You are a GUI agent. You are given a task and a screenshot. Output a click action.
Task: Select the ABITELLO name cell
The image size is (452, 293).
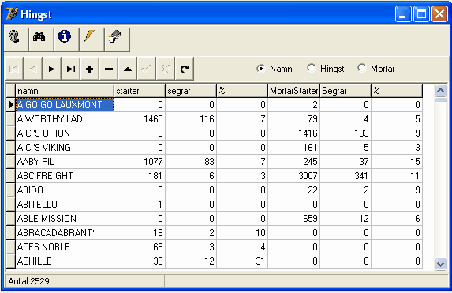[x=65, y=205]
